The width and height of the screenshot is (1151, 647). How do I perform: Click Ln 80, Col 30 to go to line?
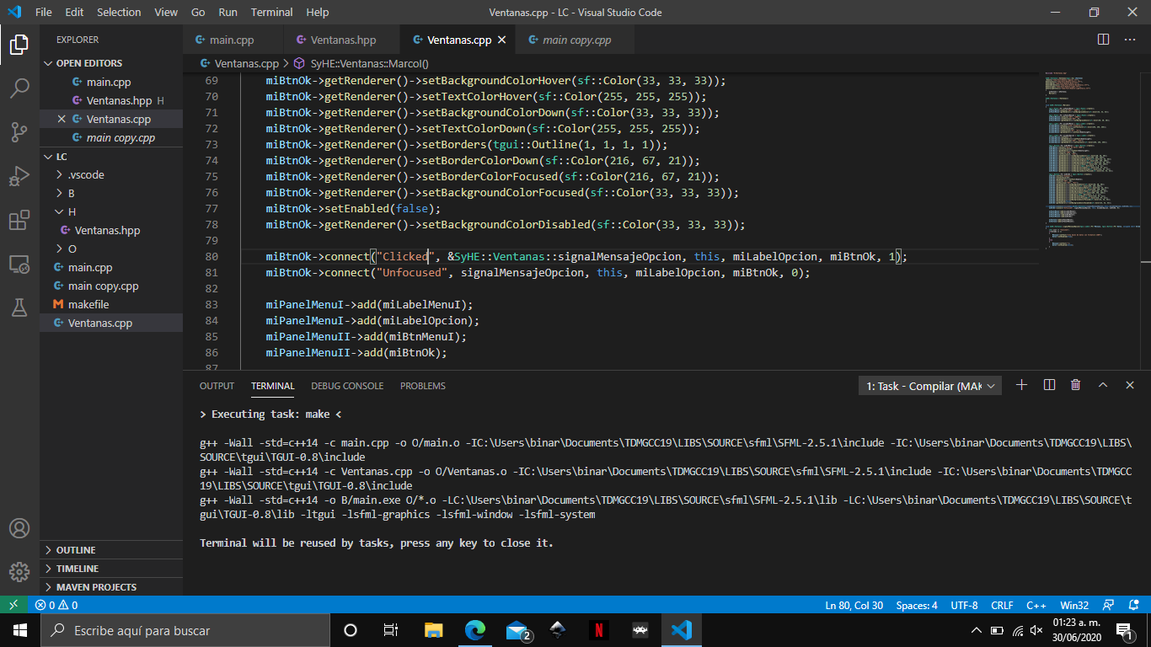coord(854,604)
